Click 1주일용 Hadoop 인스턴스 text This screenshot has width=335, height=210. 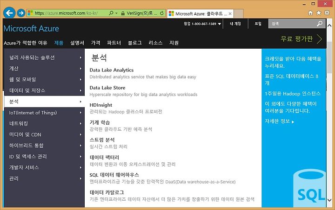(293, 94)
